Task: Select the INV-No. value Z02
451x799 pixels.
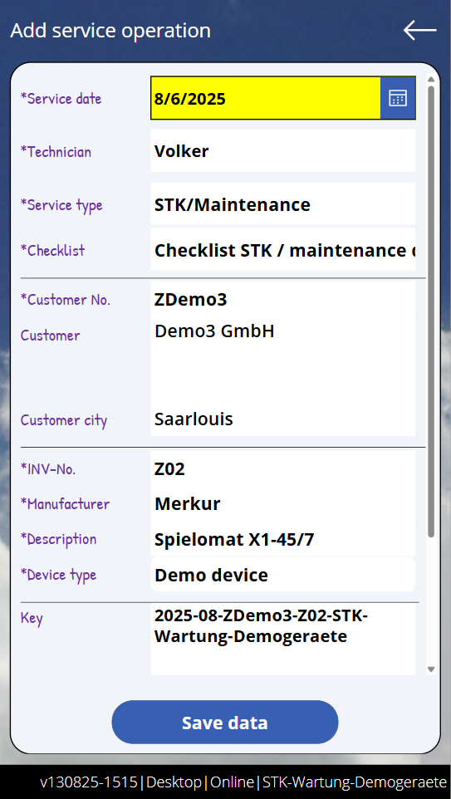Action: point(169,468)
